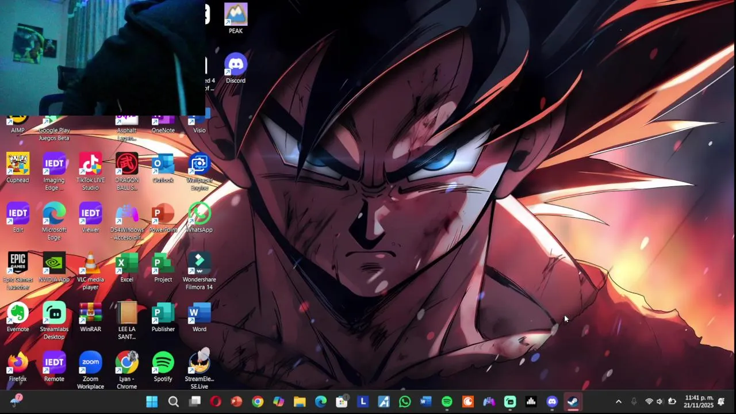Viewport: 736px width, 414px height.
Task: Open VLC media player shortcut
Action: (x=90, y=270)
